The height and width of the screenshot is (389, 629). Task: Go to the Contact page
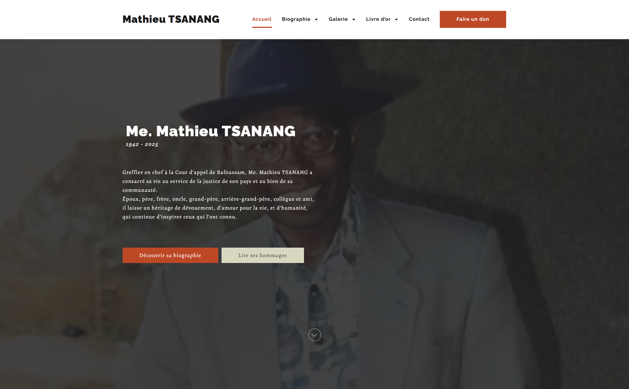coord(419,19)
